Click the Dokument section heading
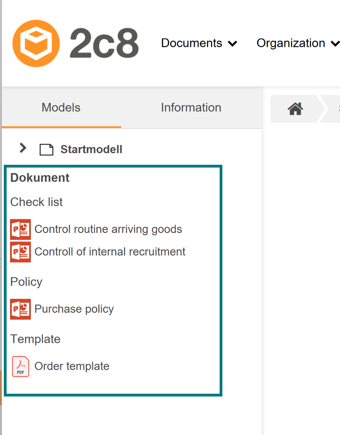340x435 pixels. pos(40,178)
